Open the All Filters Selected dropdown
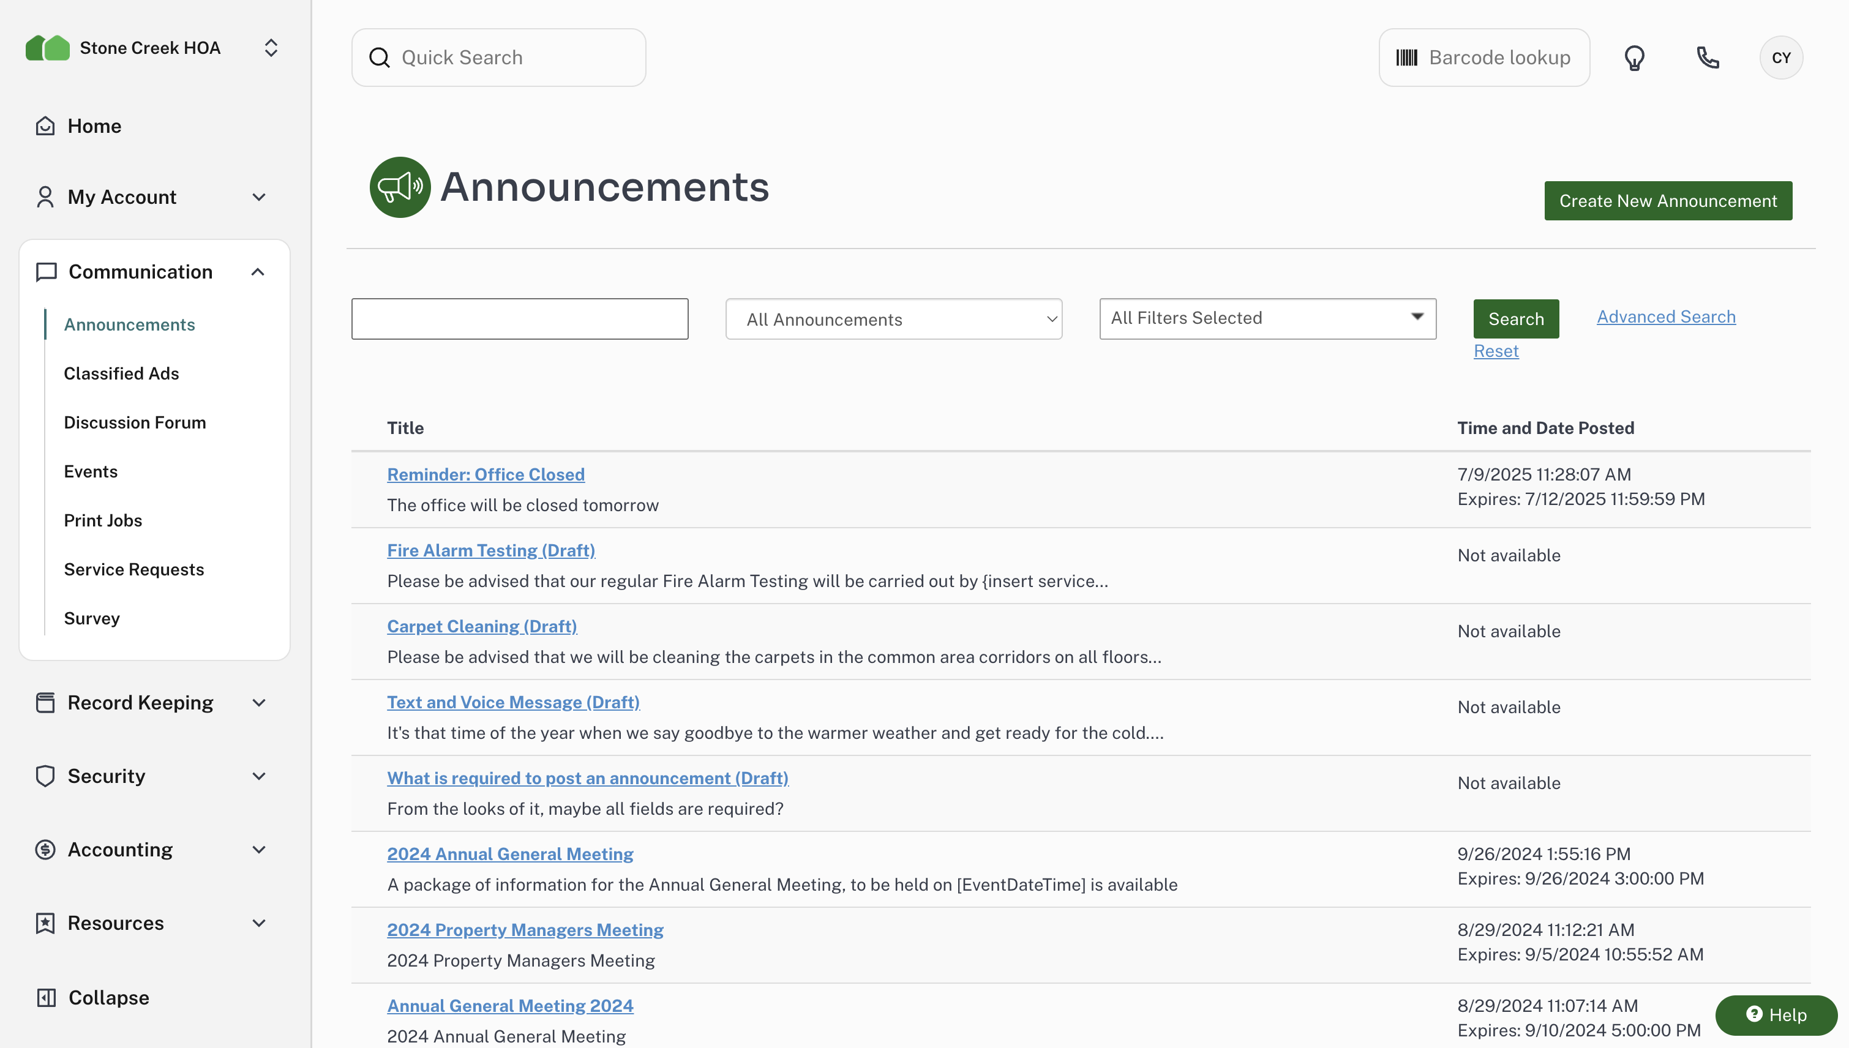1849x1048 pixels. coord(1267,318)
